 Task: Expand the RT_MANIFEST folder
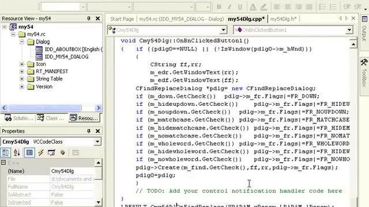pyautogui.click(x=22, y=71)
